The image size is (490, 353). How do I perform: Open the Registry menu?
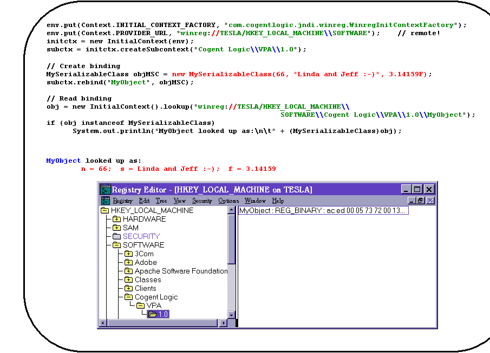click(x=122, y=201)
